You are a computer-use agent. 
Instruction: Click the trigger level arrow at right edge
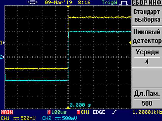pos(130,43)
